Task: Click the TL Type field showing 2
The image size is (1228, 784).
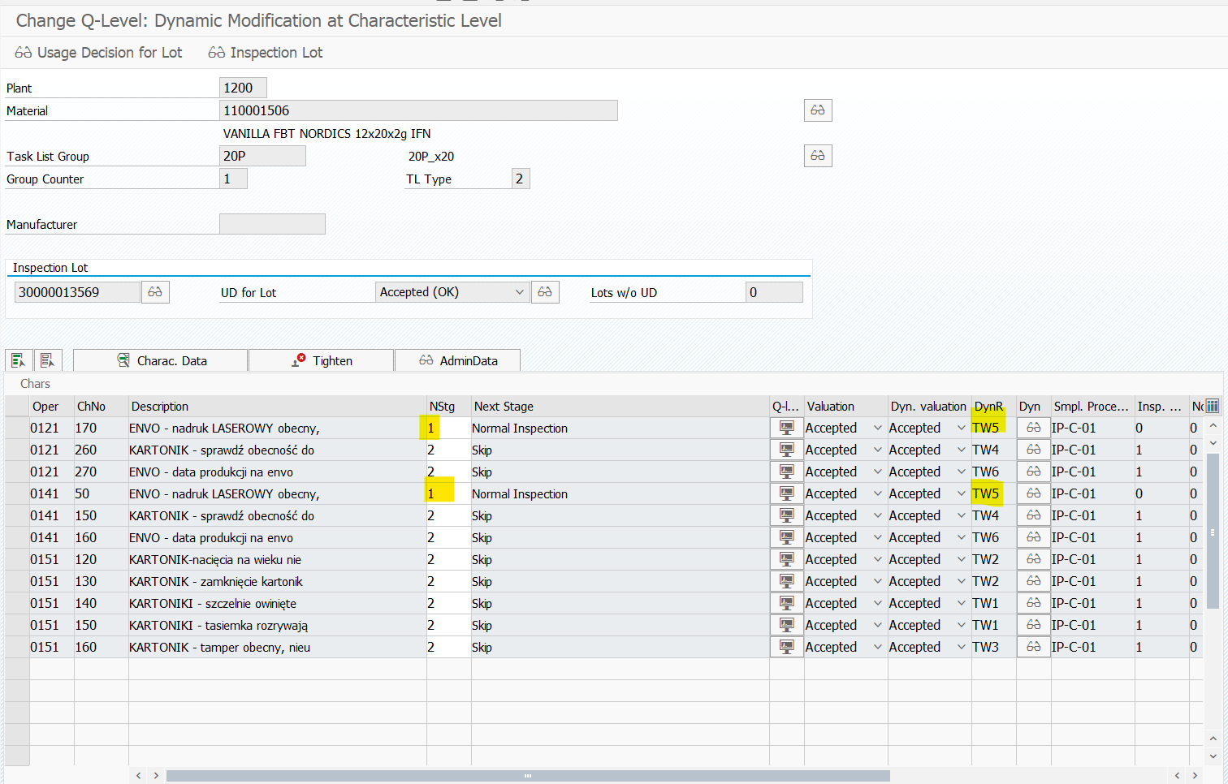Action: tap(521, 179)
